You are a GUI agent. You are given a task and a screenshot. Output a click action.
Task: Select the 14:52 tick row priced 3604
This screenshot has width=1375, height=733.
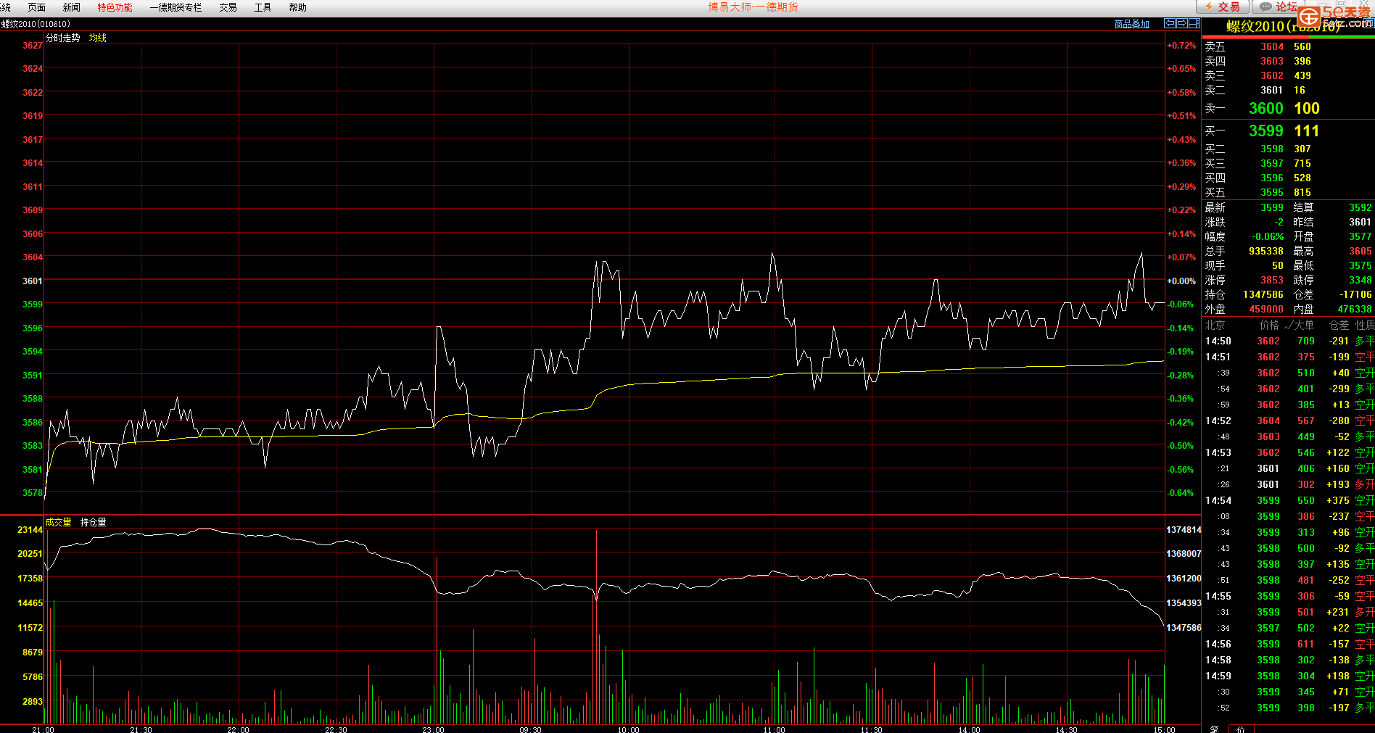[x=1289, y=421]
